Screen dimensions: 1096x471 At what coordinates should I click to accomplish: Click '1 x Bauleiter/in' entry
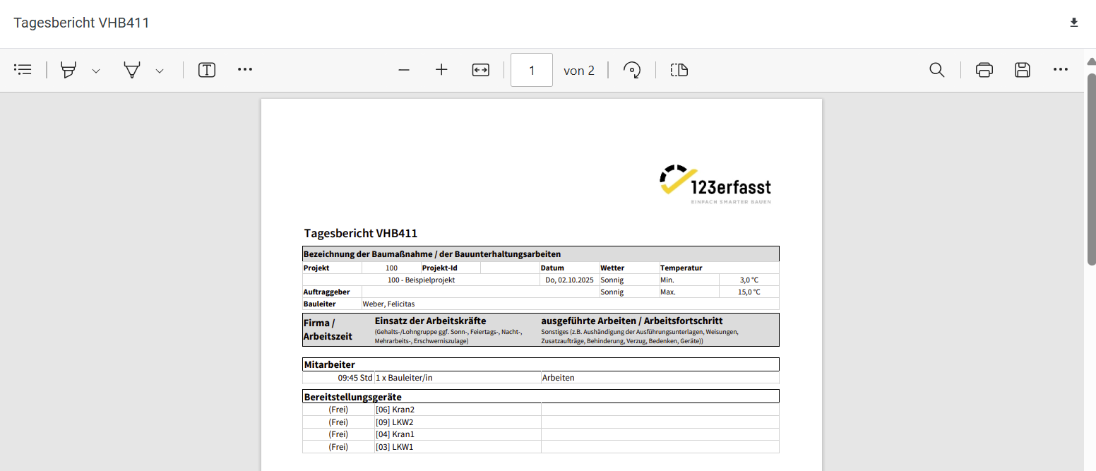click(x=404, y=378)
